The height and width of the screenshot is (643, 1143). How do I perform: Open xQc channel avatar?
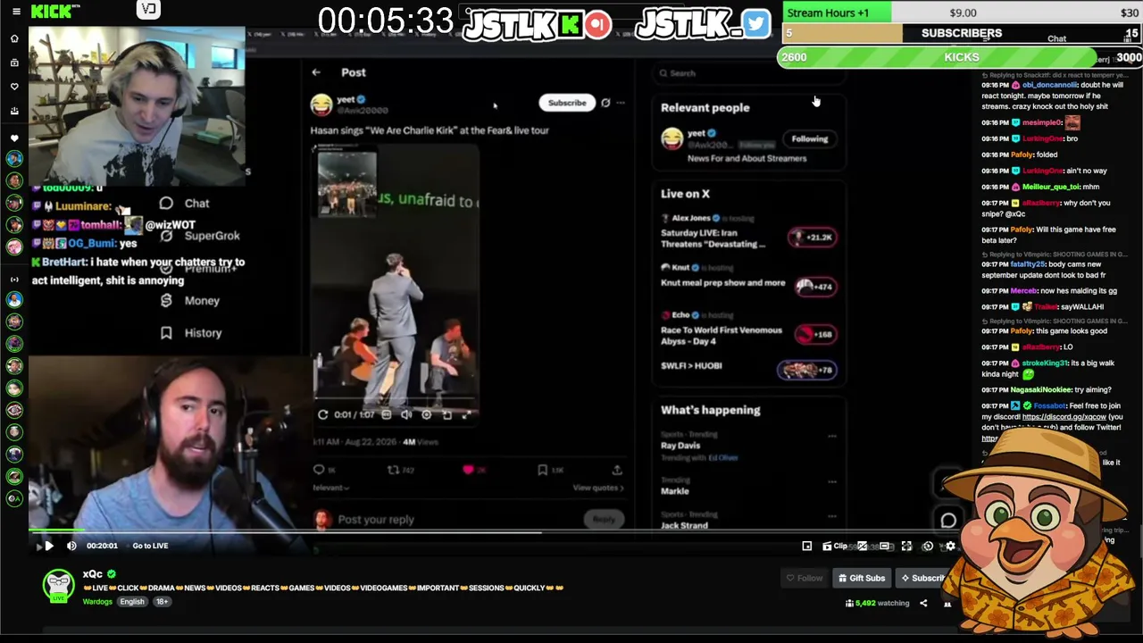click(x=59, y=586)
